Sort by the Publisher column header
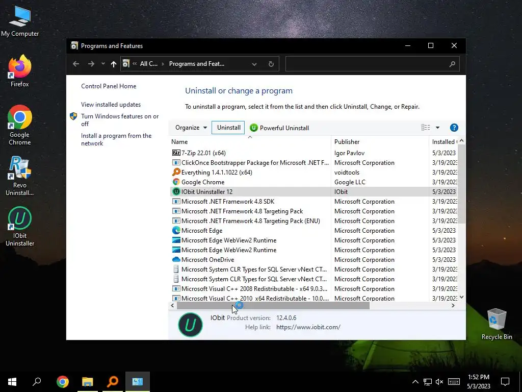 click(380, 142)
